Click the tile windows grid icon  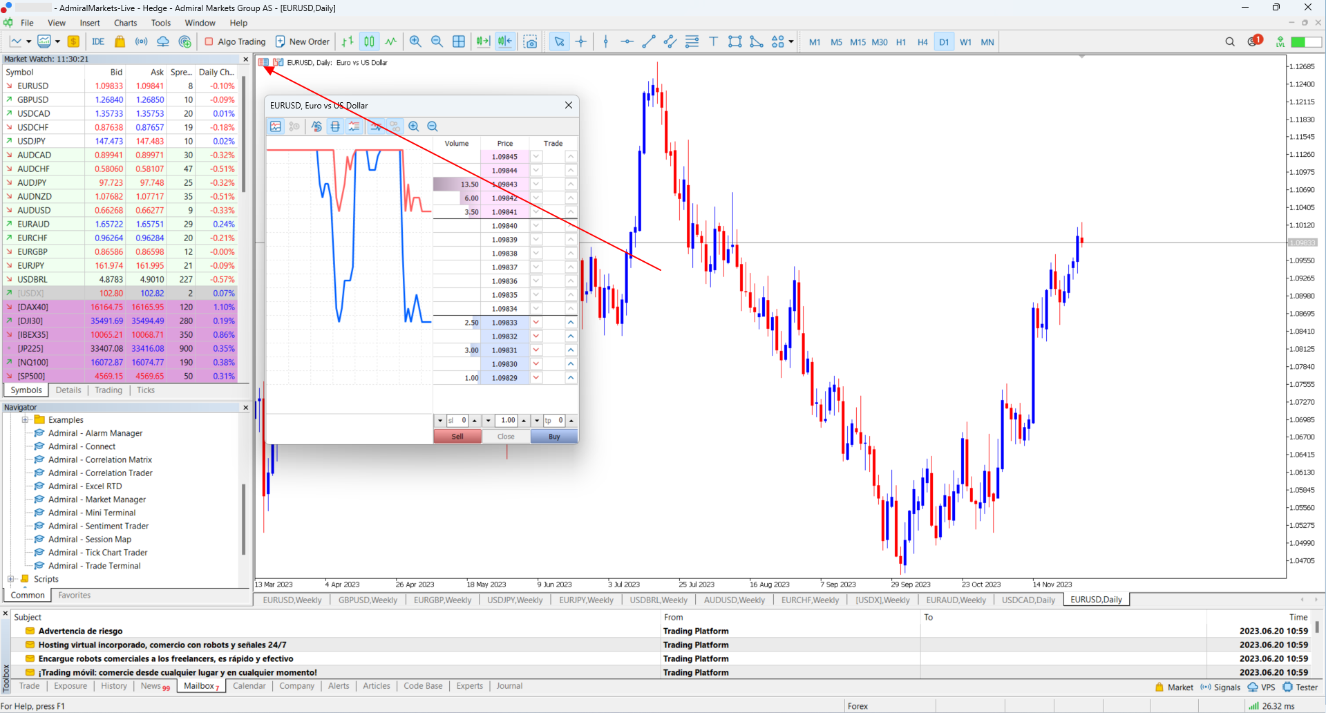[x=459, y=41]
